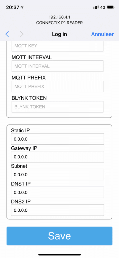Viewport: 119px width, 258px height.
Task: Activate the BLYNK TOKEN text field
Action: pyautogui.click(x=58, y=107)
